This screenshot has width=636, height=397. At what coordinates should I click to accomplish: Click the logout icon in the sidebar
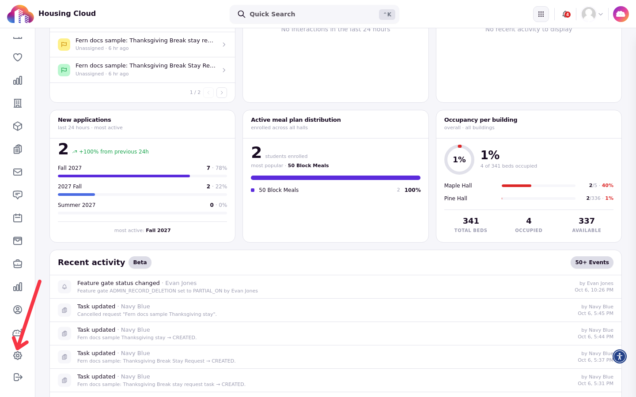click(x=18, y=377)
